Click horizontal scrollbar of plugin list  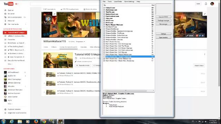pos(126,91)
